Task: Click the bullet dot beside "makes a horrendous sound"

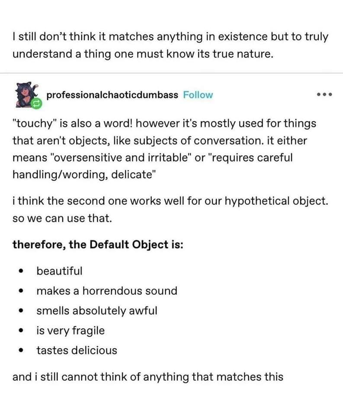Action: coord(21,291)
